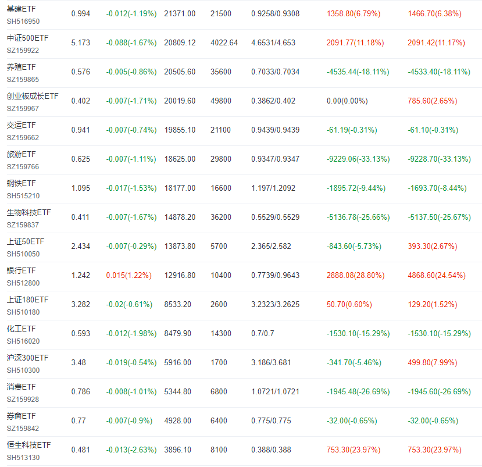
Task: Click the SH510300 stock code
Action: [x=23, y=370]
